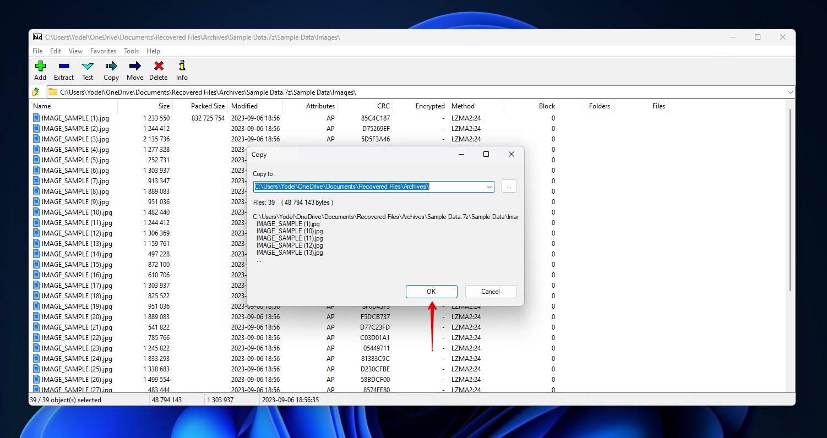Open the File menu
827x438 pixels.
[x=37, y=51]
